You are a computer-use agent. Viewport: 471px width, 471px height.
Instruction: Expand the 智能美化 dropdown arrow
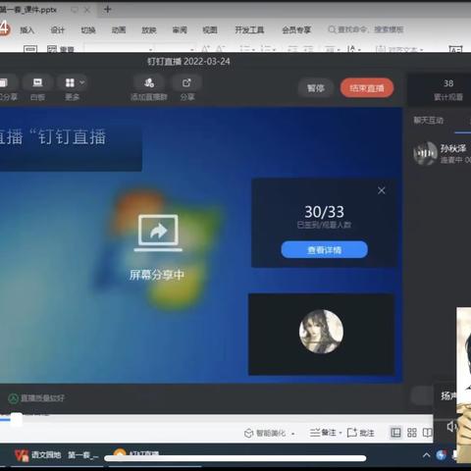[x=293, y=434]
